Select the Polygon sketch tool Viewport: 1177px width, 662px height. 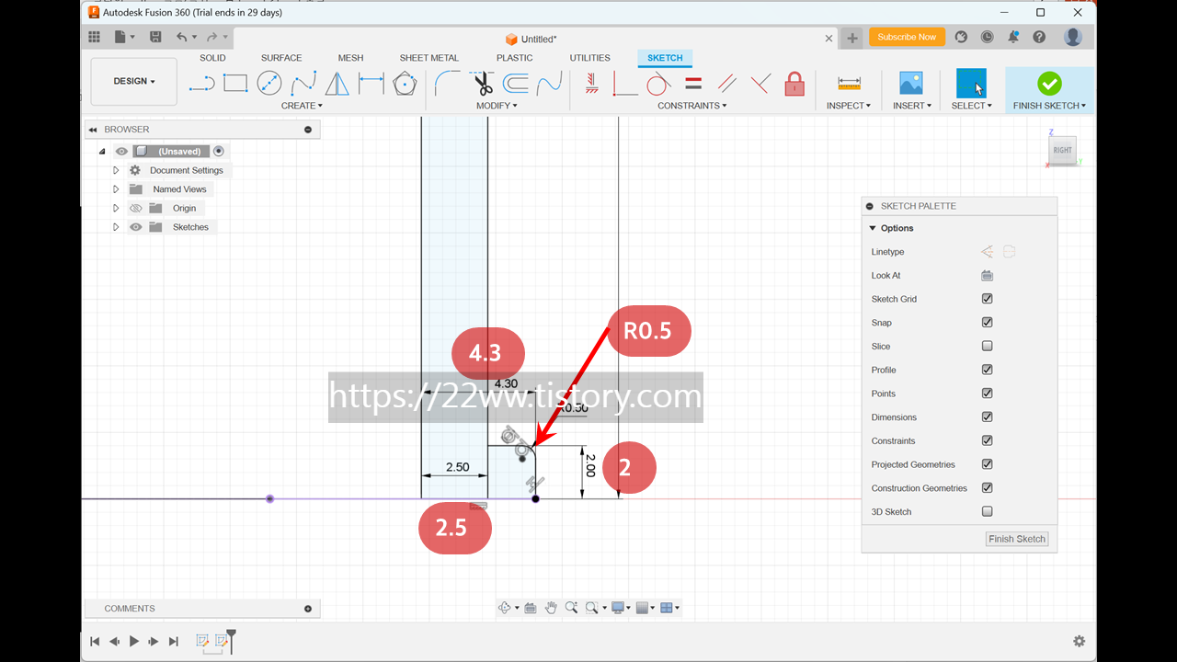405,84
